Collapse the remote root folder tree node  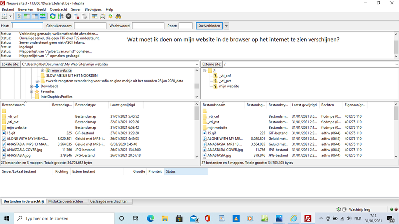click(x=205, y=70)
